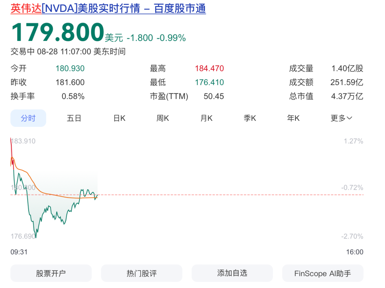Image resolution: width=385 pixels, height=288 pixels.
Task: Click the 股票开户 button
Action: click(51, 273)
